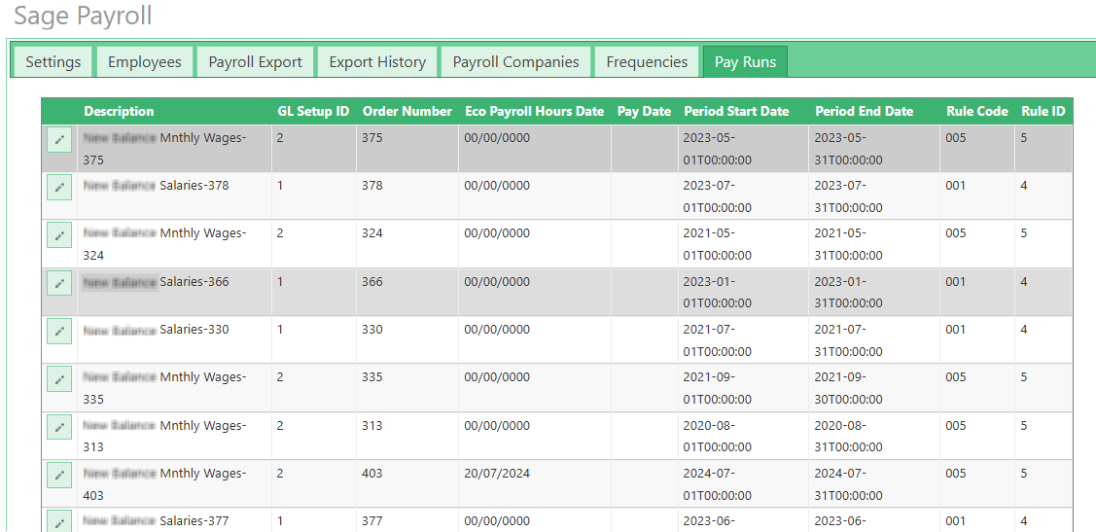Click GL Setup ID 2 in Wages-335 row
The height and width of the screenshot is (532, 1096).
pos(280,376)
